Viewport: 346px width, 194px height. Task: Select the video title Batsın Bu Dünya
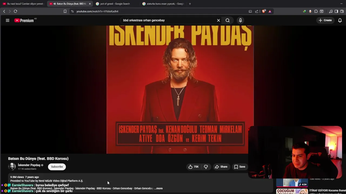(38, 158)
